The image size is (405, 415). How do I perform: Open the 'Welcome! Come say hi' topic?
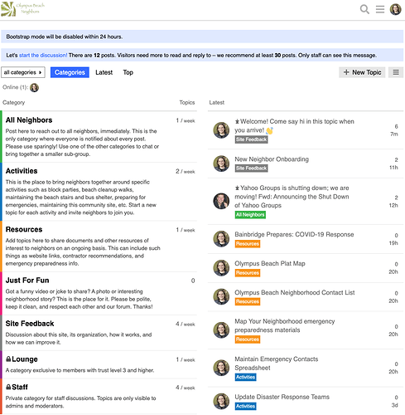click(x=294, y=126)
